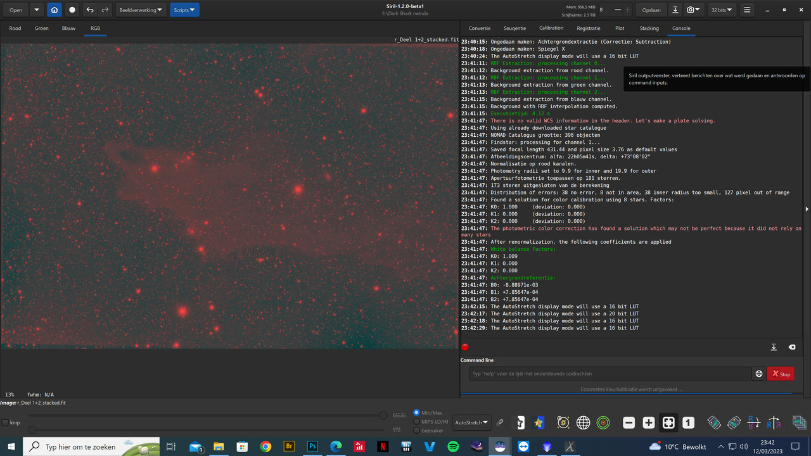Clear the console output
The image size is (811, 456).
pyautogui.click(x=792, y=347)
